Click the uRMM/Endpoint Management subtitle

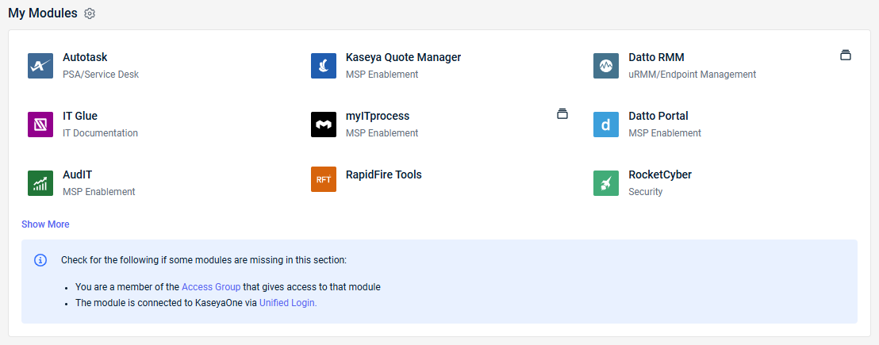click(693, 75)
